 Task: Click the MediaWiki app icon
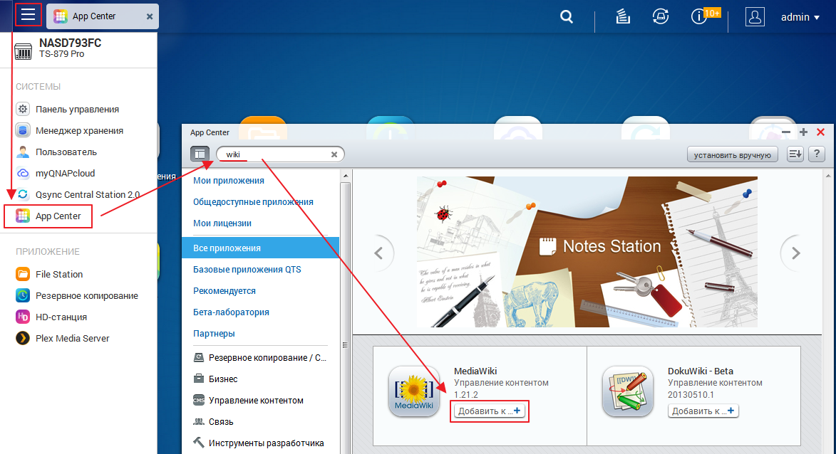pyautogui.click(x=414, y=391)
